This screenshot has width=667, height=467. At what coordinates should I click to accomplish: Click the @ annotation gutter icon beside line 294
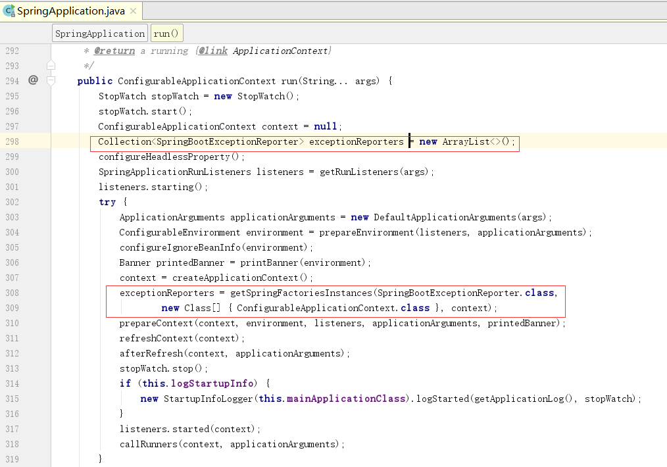click(32, 80)
